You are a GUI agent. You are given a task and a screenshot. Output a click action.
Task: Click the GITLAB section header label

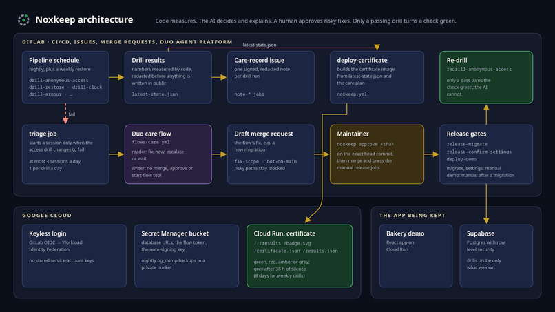coord(127,42)
